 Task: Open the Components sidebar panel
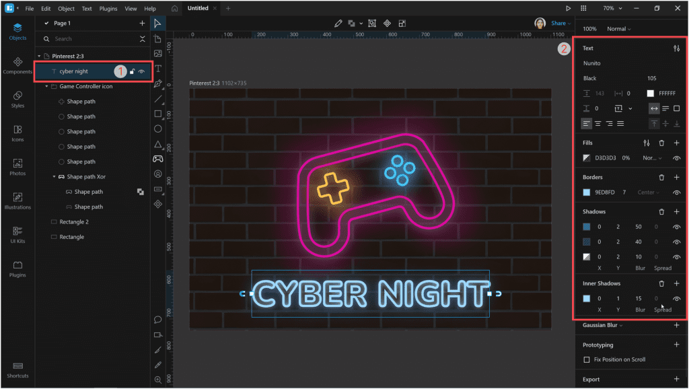[17, 65]
